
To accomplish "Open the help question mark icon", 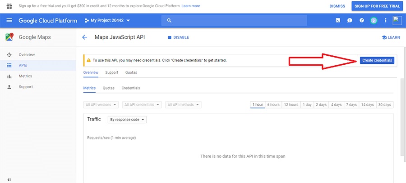I will point(361,21).
